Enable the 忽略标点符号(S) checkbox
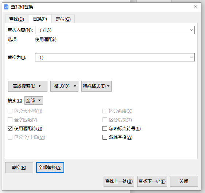The height and width of the screenshot is (193, 205). tap(105, 129)
